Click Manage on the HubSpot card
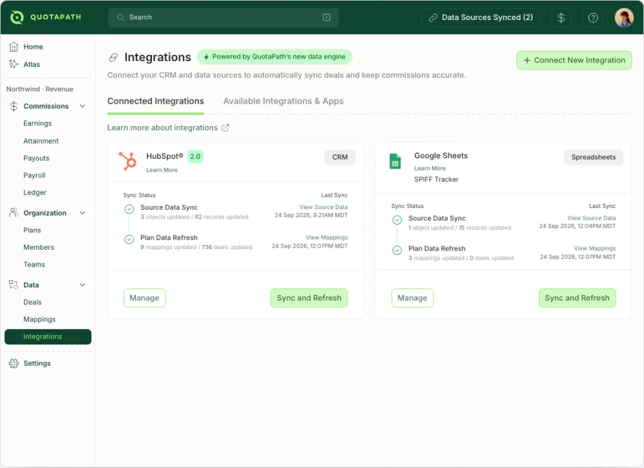Screen dimensions: 644x468 pos(144,298)
